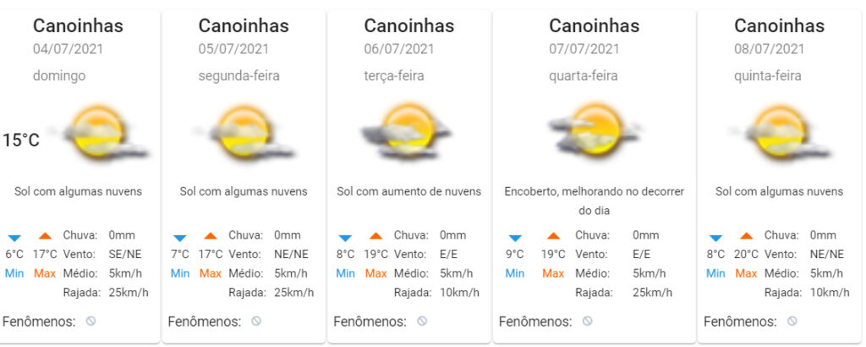The width and height of the screenshot is (866, 347).
Task: Click the orange Max arrow on quinta-feira card
Action: pyautogui.click(x=746, y=235)
